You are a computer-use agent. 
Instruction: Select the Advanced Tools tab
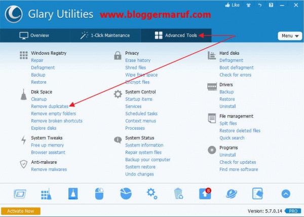(x=176, y=35)
